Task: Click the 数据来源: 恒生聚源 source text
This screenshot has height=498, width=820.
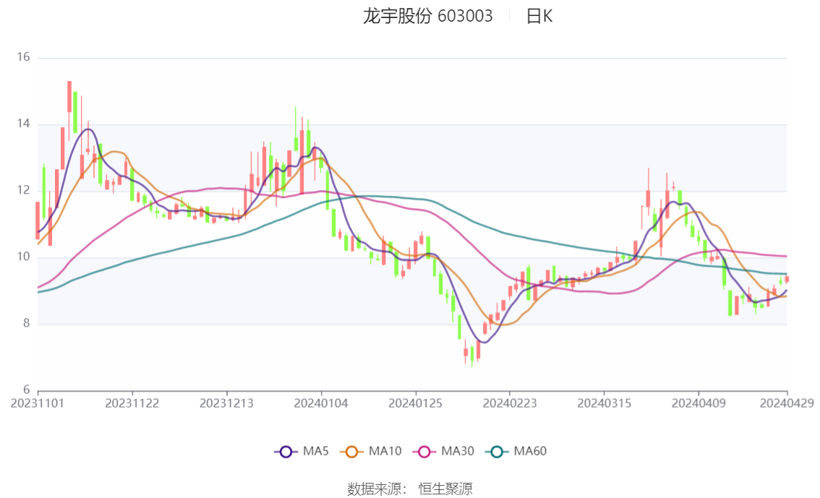Action: [410, 489]
